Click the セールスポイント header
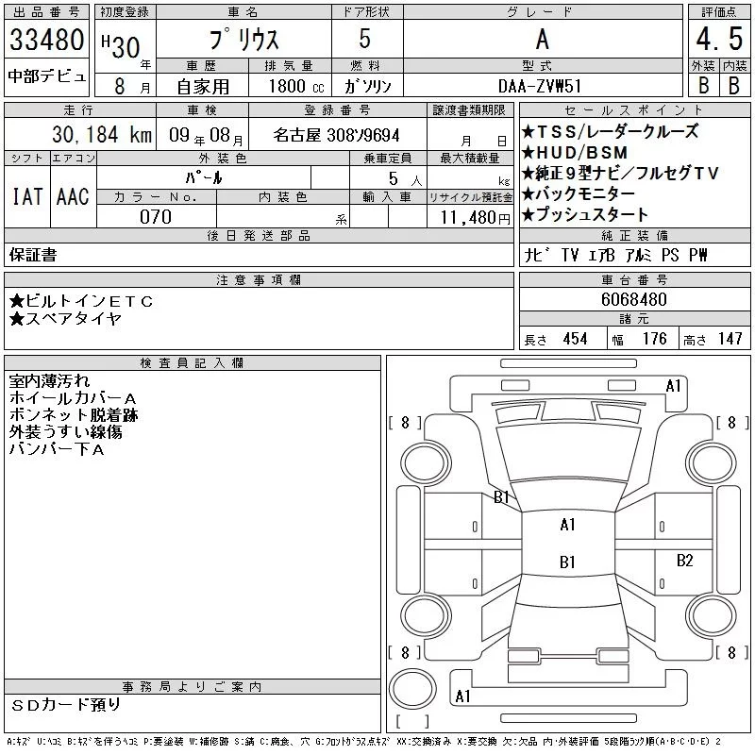Viewport: 755px width, 755px height. (x=634, y=110)
